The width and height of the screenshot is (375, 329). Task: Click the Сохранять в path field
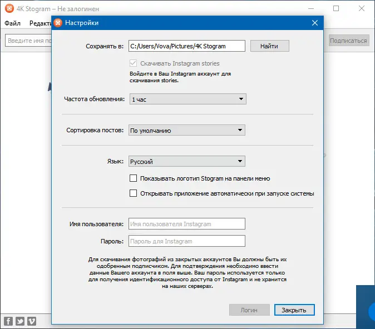pos(187,46)
